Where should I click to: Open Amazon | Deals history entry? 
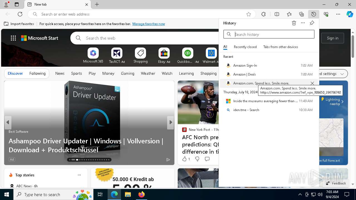pyautogui.click(x=269, y=74)
